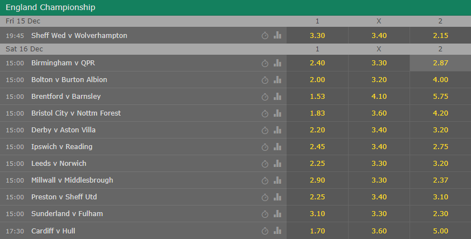Select Millwall home win odds 2.90
The height and width of the screenshot is (239, 471).
pyautogui.click(x=317, y=180)
